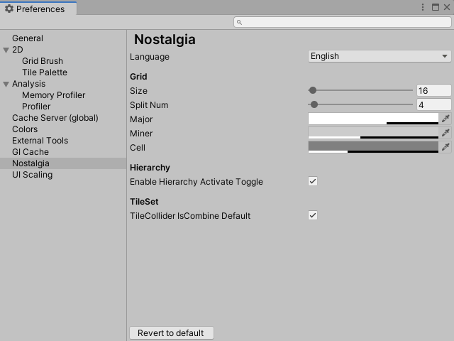Open the window options kebab menu
Image resolution: width=454 pixels, height=341 pixels.
pyautogui.click(x=422, y=8)
